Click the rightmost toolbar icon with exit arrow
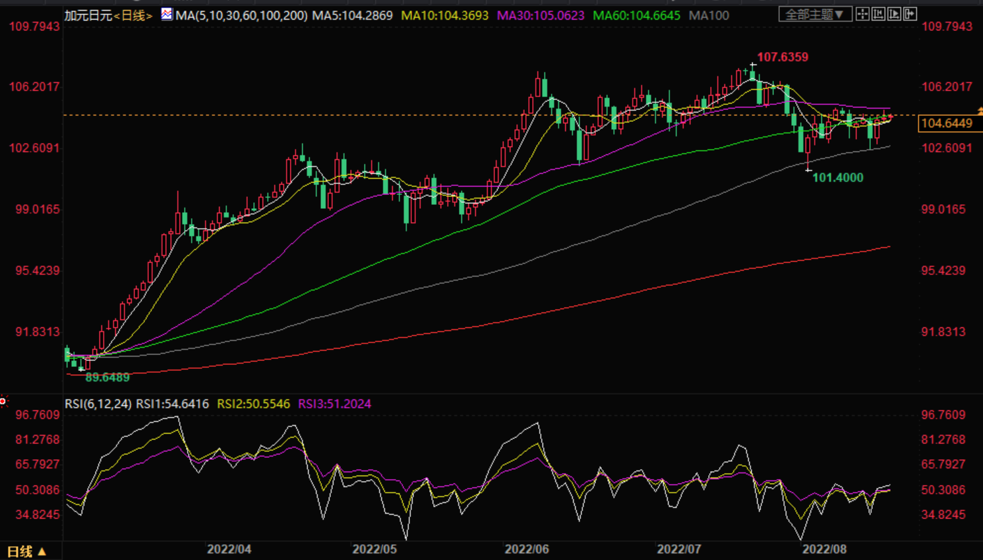The width and height of the screenshot is (983, 560). coord(910,14)
